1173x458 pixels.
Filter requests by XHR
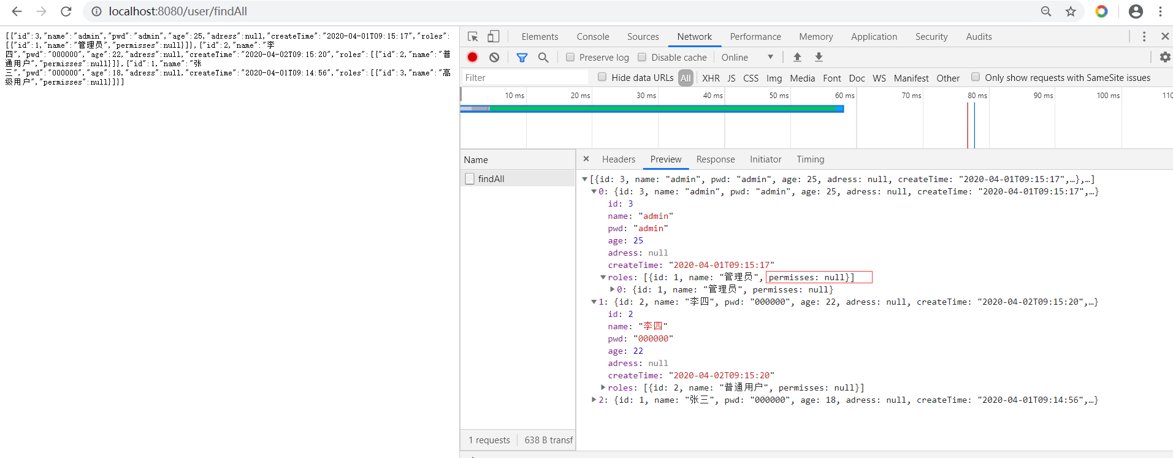[711, 78]
